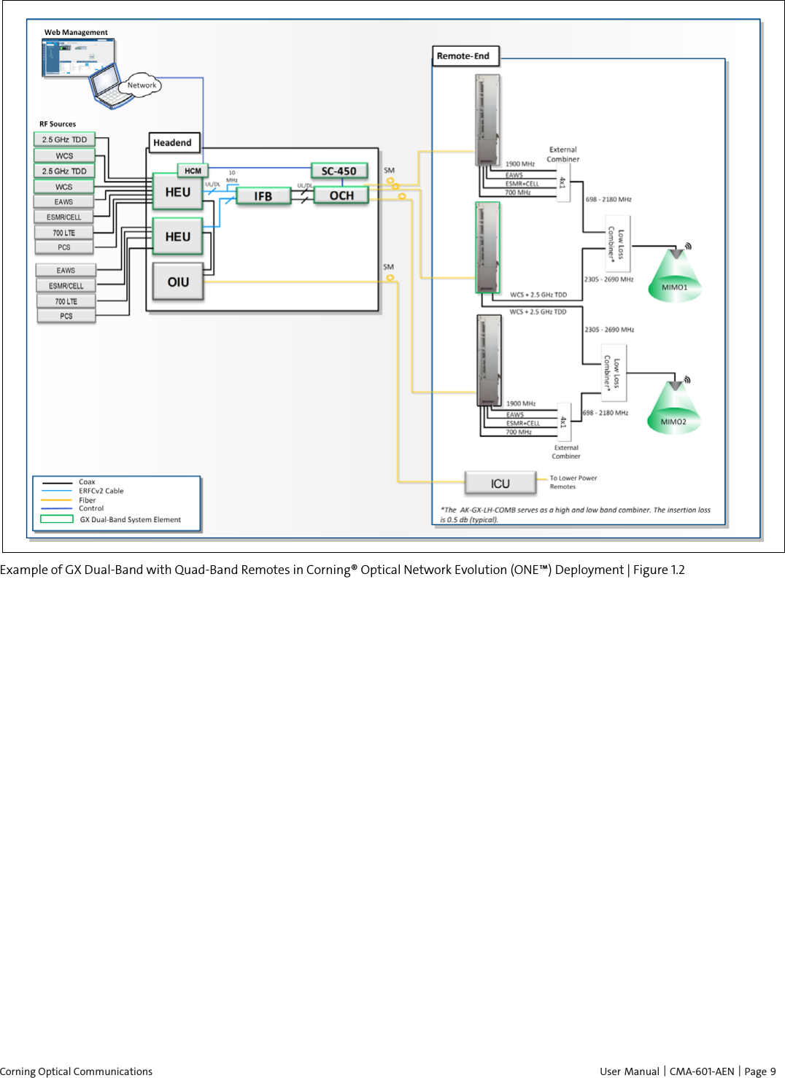Click the OCH block
Viewport: 785px width, 1078px height.
(x=341, y=195)
